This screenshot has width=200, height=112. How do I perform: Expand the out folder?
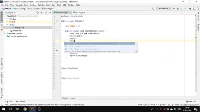click(7, 22)
